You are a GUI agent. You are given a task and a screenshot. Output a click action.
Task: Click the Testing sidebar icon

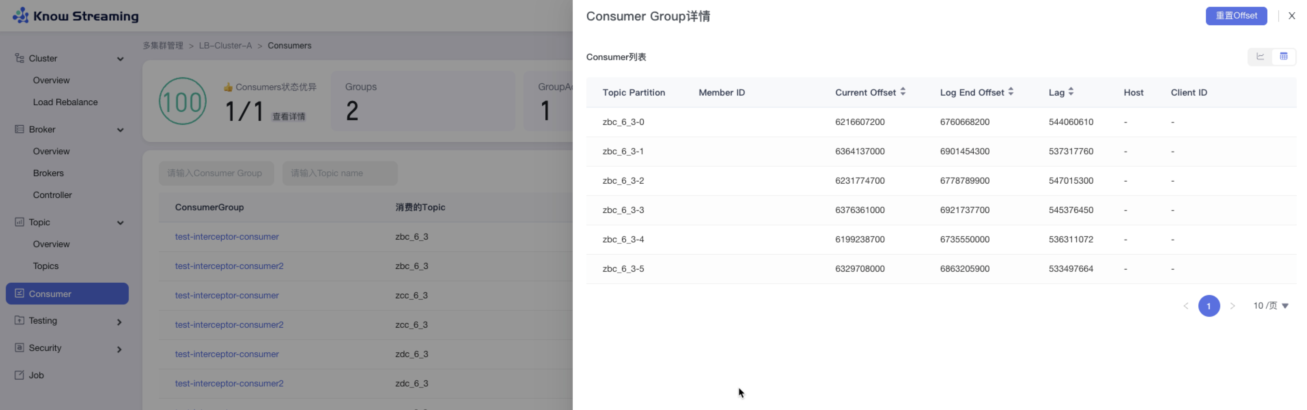pyautogui.click(x=19, y=320)
